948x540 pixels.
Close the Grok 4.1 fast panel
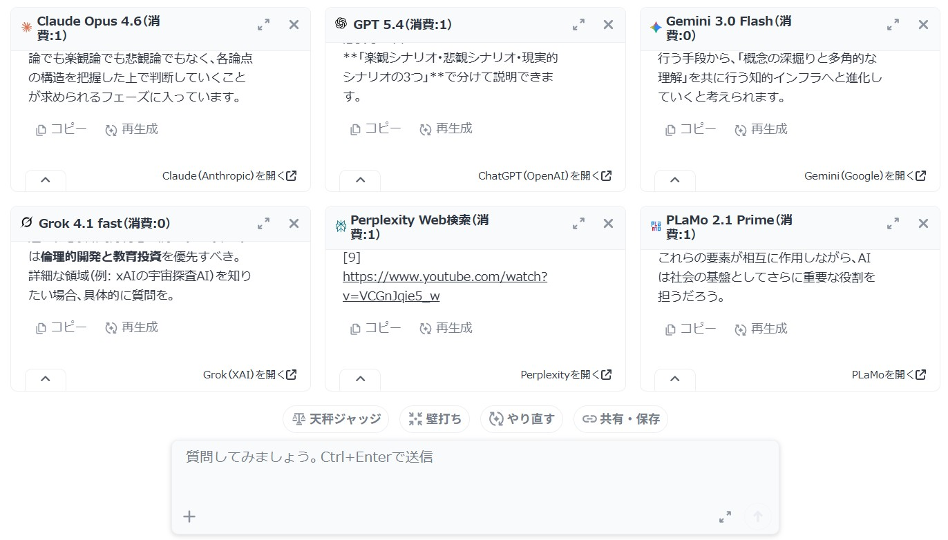294,224
